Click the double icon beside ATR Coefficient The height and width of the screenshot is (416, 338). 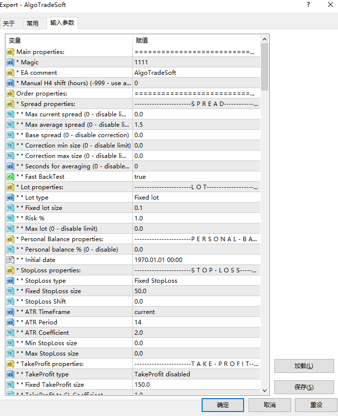[x=10, y=333]
